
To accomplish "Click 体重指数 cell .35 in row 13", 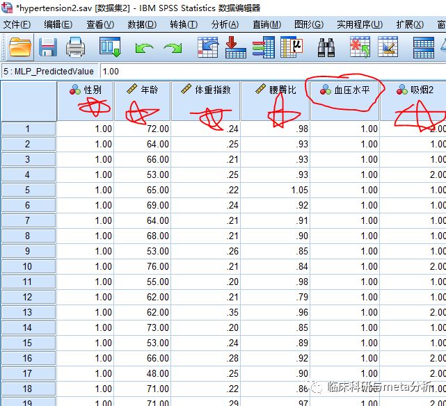I will [206, 312].
